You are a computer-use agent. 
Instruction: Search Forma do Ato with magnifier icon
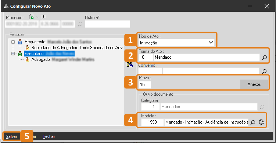click(264, 58)
